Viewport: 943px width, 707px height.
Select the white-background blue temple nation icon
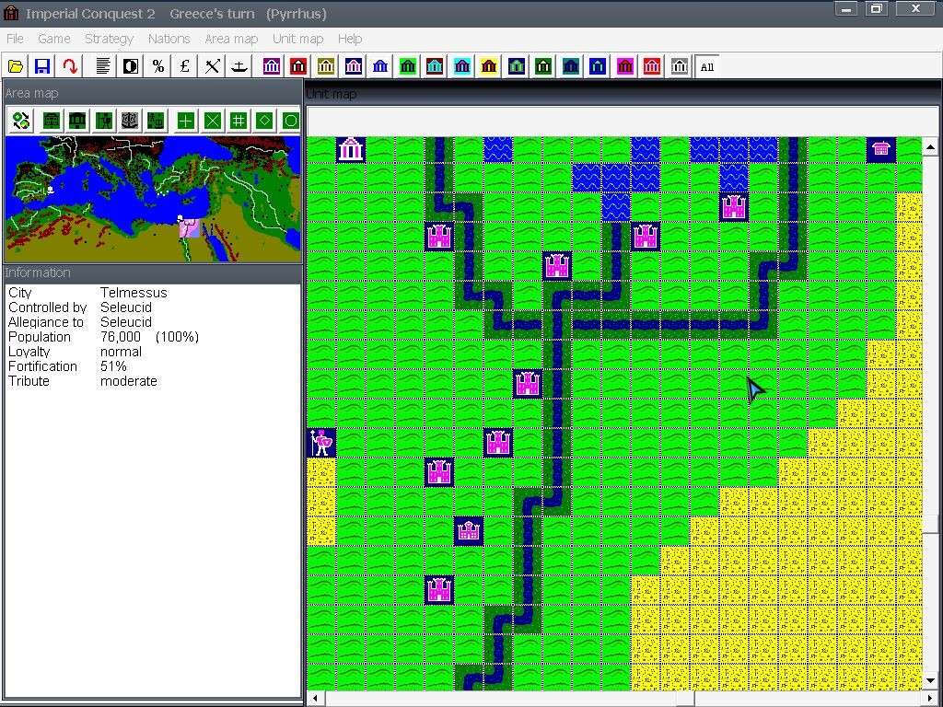click(380, 66)
